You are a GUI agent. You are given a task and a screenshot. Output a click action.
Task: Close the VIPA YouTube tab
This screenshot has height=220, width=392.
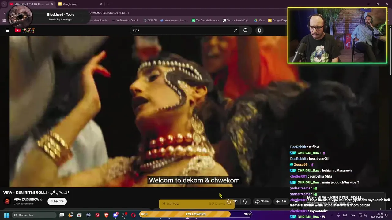click(x=52, y=4)
